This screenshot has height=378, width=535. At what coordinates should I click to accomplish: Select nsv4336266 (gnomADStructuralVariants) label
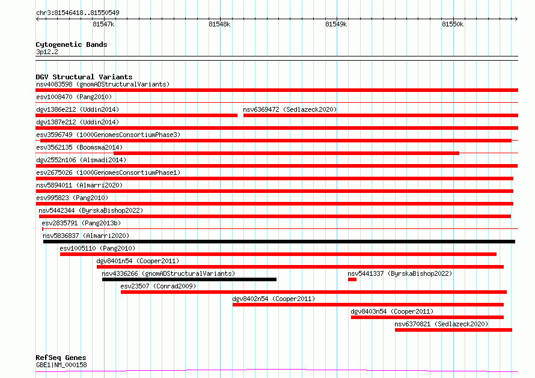pyautogui.click(x=168, y=273)
